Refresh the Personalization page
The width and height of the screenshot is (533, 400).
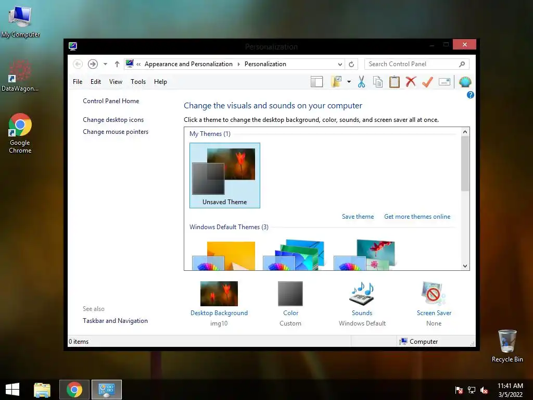click(x=351, y=64)
